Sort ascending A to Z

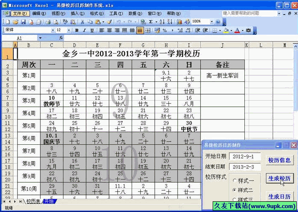coord(162,22)
